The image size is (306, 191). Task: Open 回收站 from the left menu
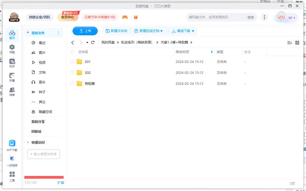pyautogui.click(x=36, y=131)
